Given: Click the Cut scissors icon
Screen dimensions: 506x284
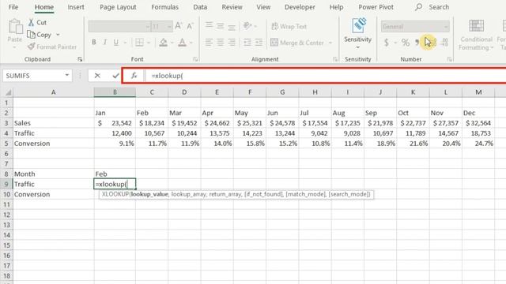Looking at the screenshot, I should tap(31, 23).
